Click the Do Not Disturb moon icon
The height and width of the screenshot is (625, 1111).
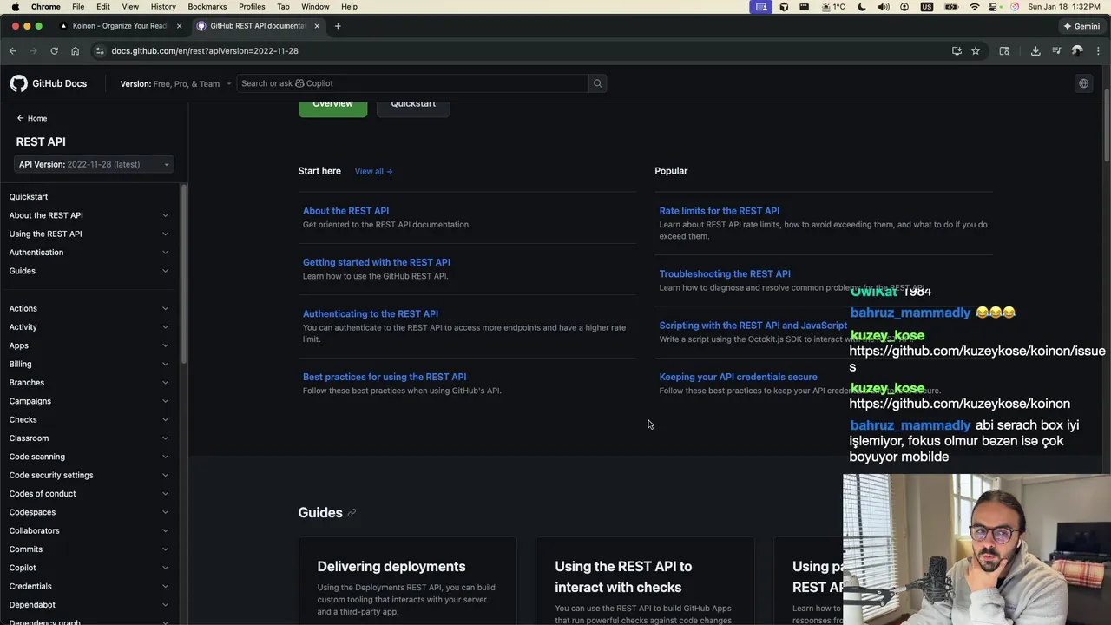862,7
